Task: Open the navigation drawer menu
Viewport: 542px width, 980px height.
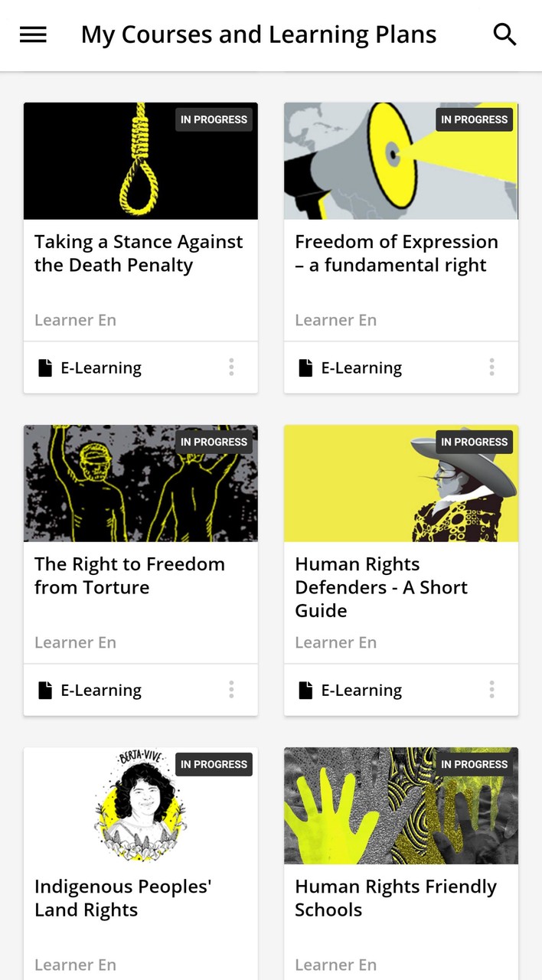Action: pyautogui.click(x=32, y=34)
